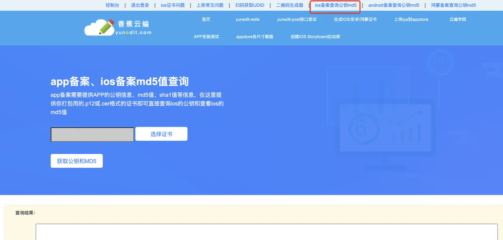Click the 获取公钥和MD5 button
The width and height of the screenshot is (503, 240).
click(77, 161)
